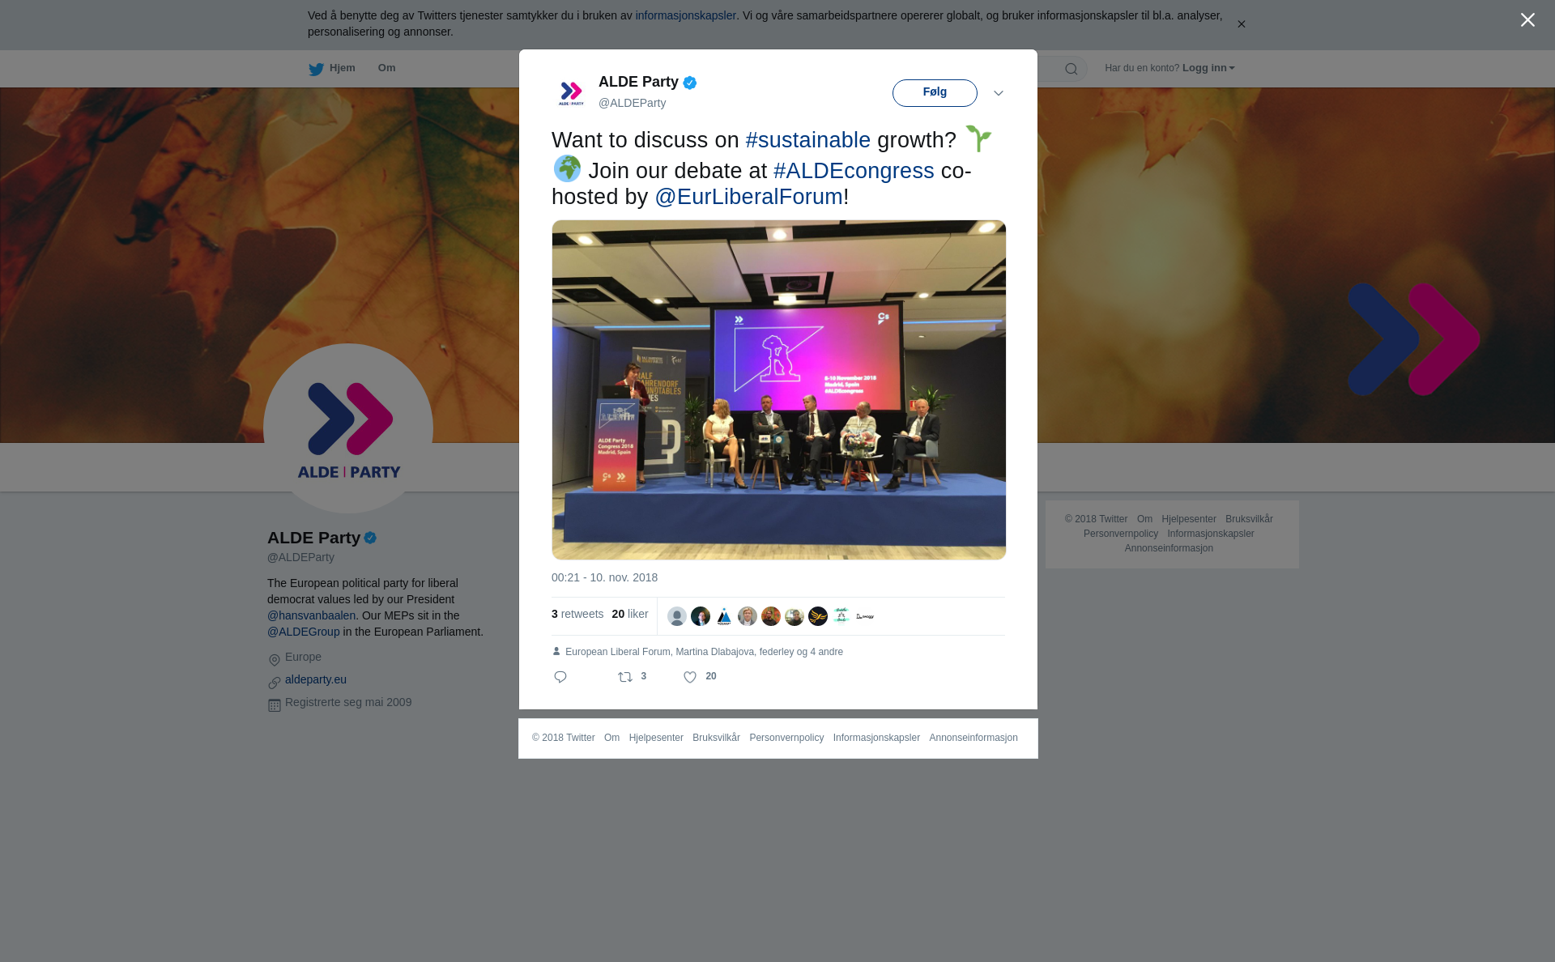Viewport: 1555px width, 962px height.
Task: Expand the tweet options chevron next to Følg
Action: click(999, 93)
